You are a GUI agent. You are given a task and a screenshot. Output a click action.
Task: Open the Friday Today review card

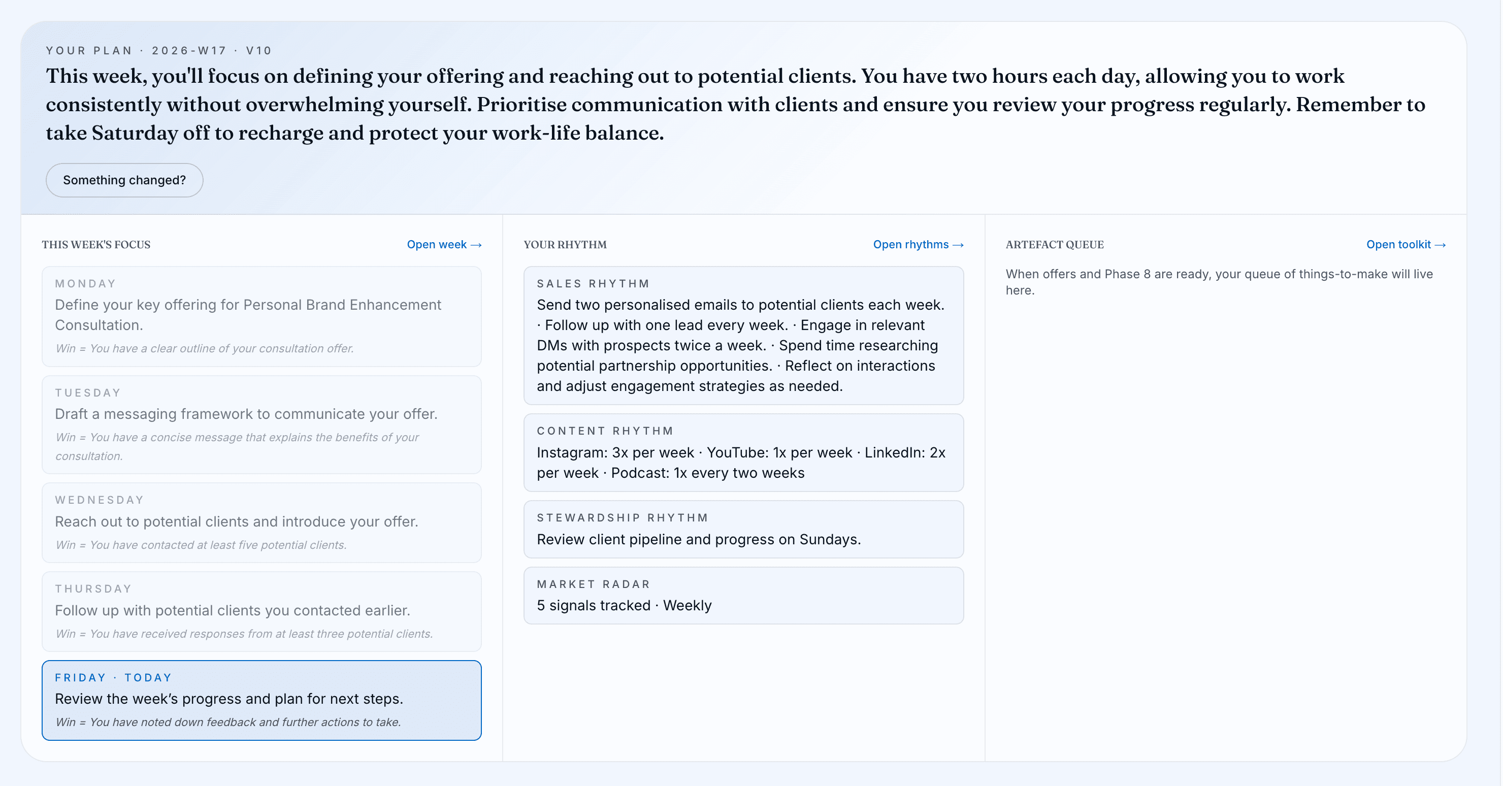262,700
